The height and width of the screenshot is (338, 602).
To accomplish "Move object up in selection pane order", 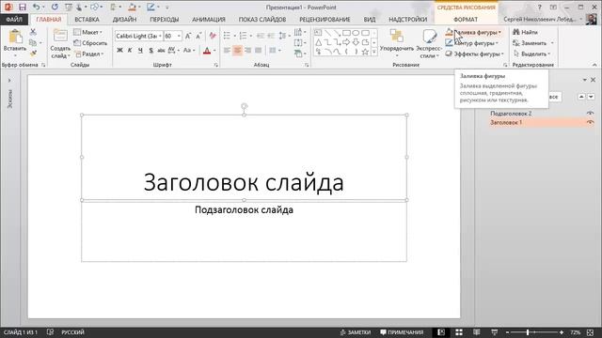I will 581,97.
